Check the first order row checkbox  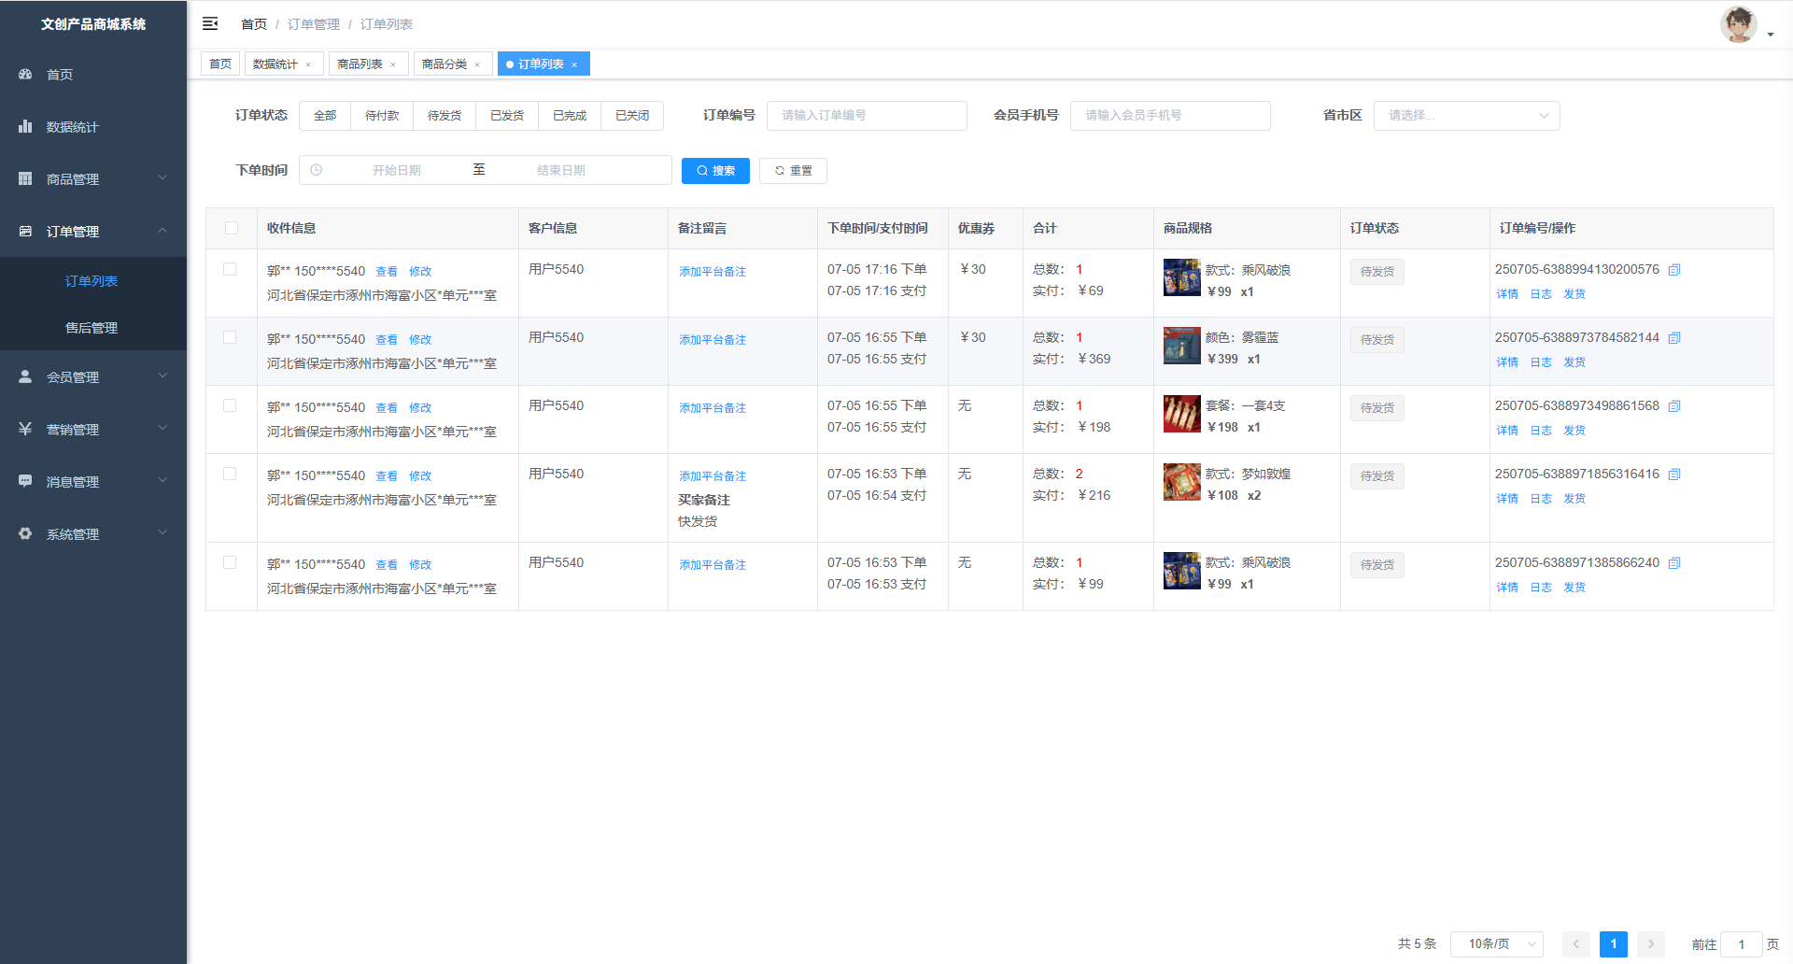tap(230, 269)
